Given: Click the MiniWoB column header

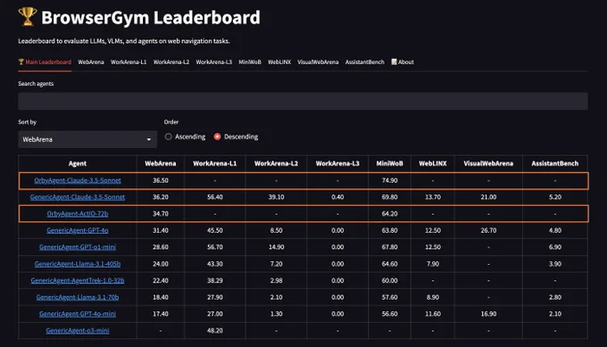Looking at the screenshot, I should 389,163.
